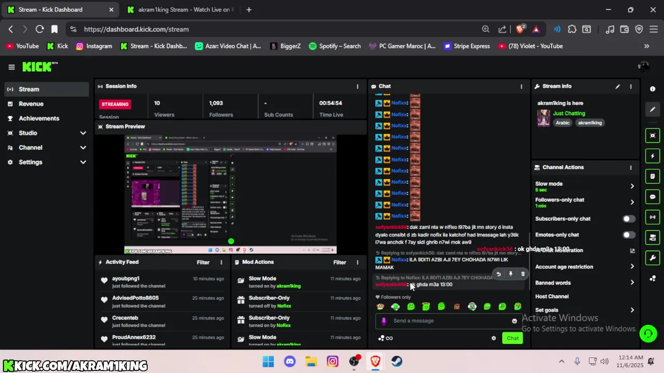Viewport: 664px width, 373px height.
Task: Open the Windows Start menu
Action: [x=268, y=361]
